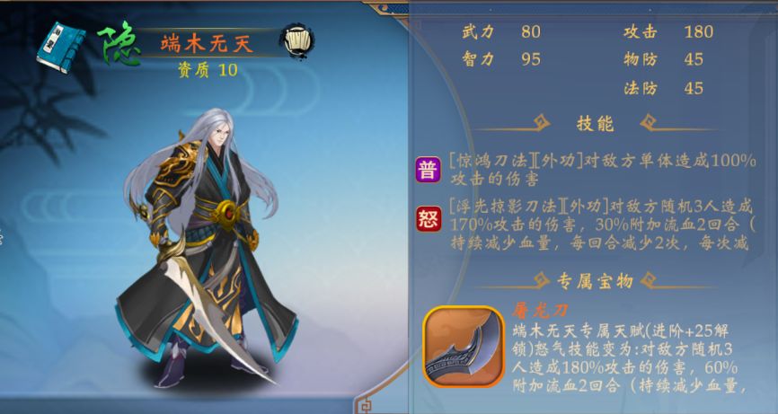Click the 智力 95 stat

tap(501, 59)
